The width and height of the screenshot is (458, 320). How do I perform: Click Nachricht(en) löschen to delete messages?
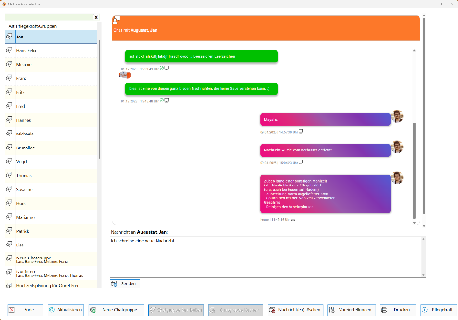(295, 310)
